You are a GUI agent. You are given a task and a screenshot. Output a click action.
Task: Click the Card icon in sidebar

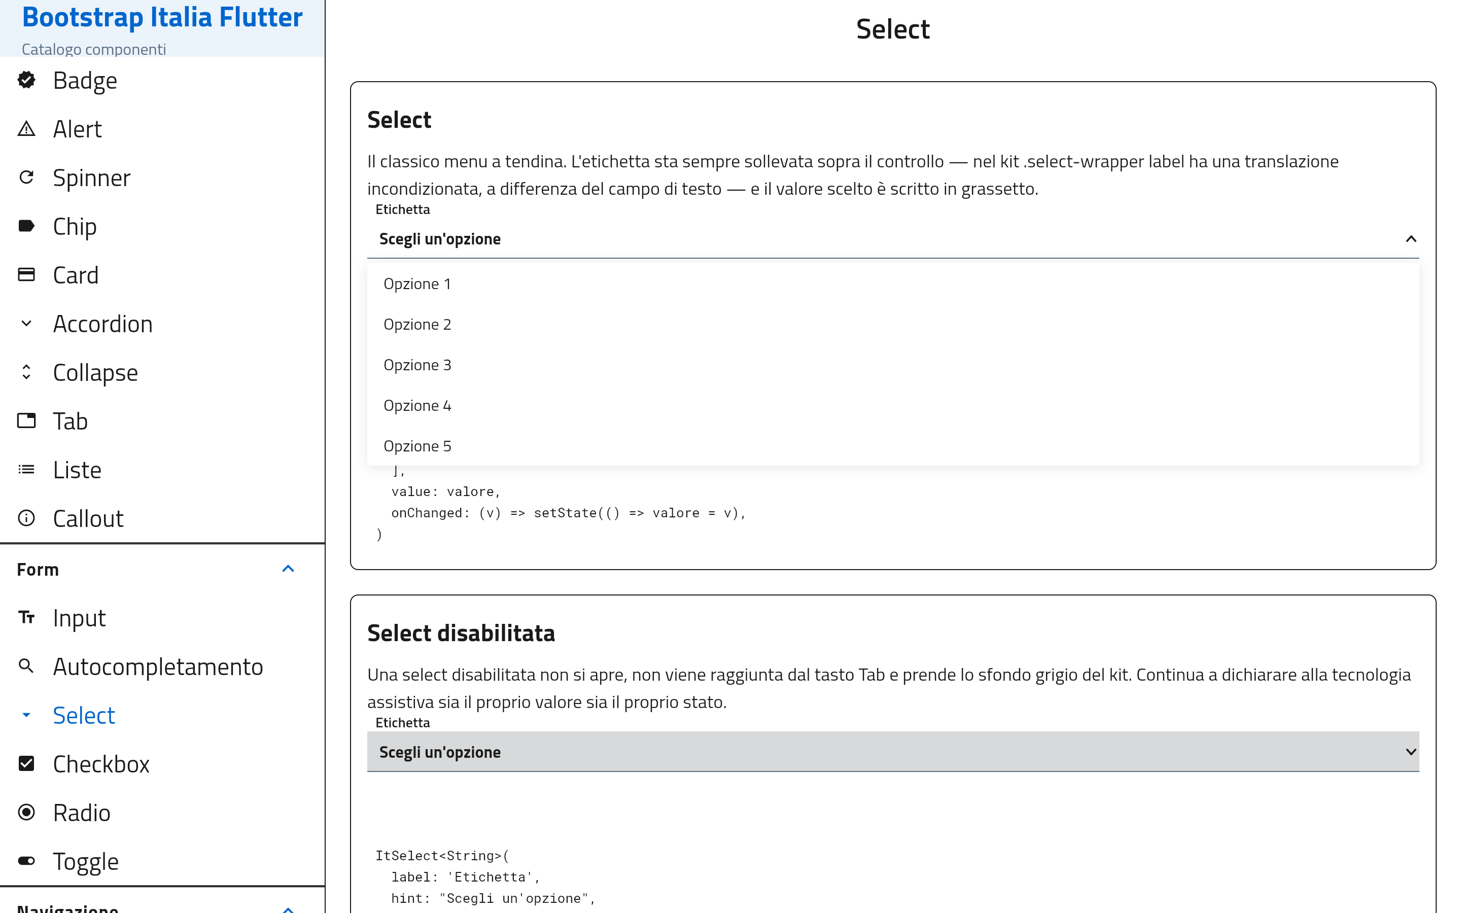click(26, 275)
